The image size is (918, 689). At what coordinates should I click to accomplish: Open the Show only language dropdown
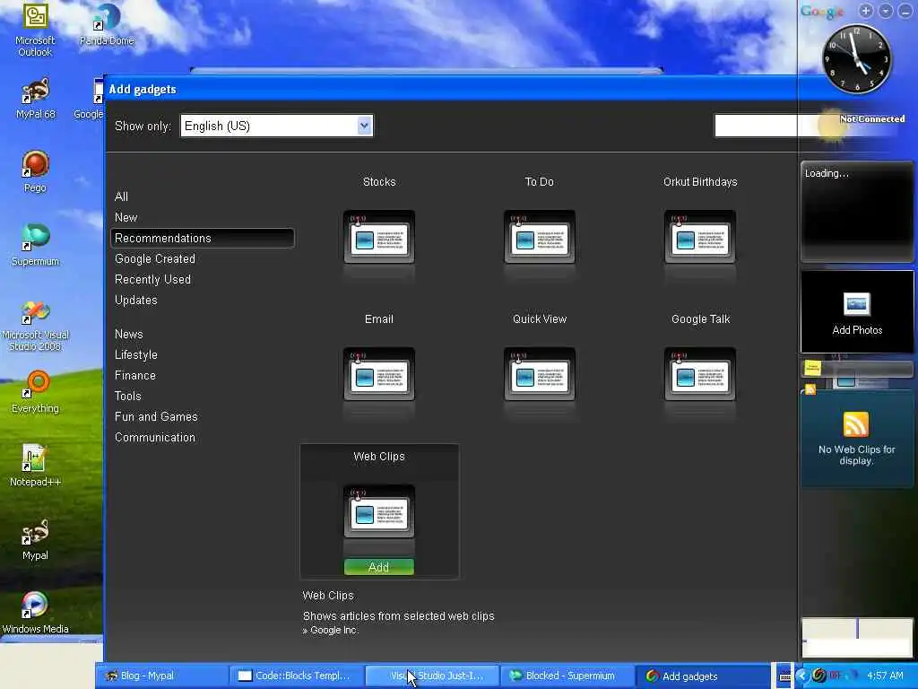click(276, 126)
